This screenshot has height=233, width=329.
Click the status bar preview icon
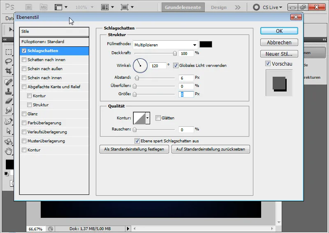click(x=50, y=229)
